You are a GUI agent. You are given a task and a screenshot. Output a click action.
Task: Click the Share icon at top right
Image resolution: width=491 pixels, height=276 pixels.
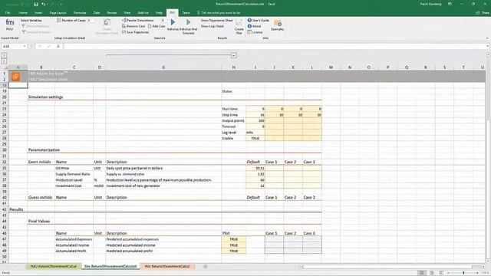pyautogui.click(x=477, y=12)
